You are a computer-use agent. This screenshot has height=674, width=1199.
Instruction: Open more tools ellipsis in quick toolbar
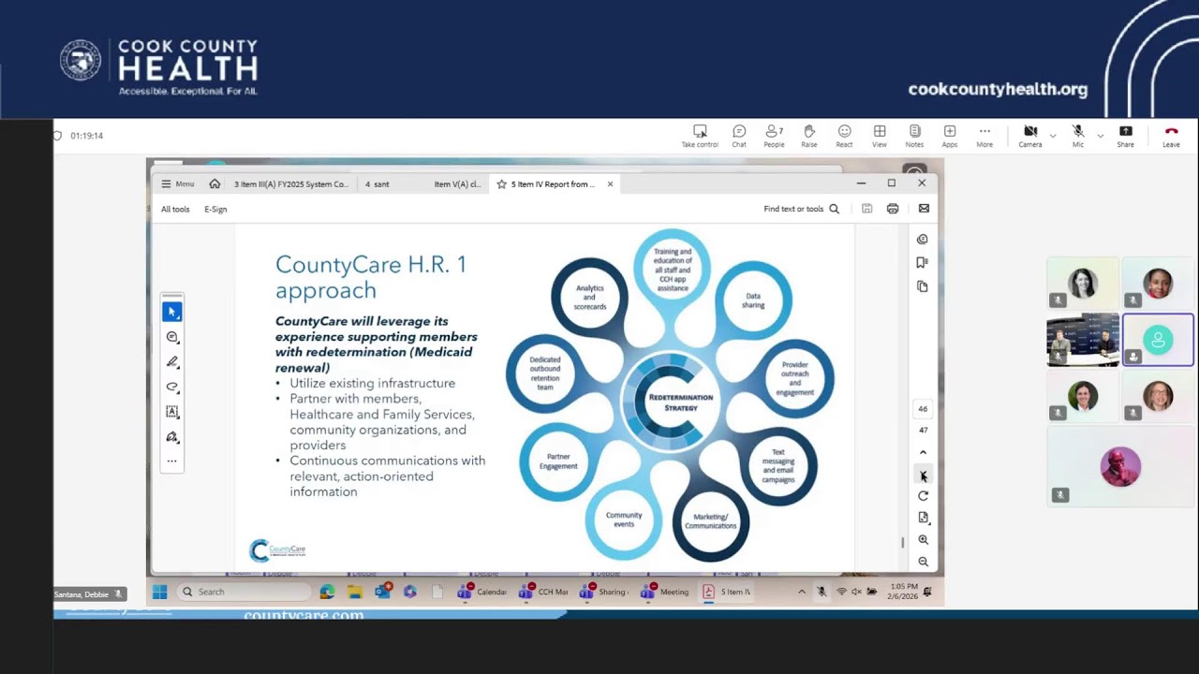point(171,462)
